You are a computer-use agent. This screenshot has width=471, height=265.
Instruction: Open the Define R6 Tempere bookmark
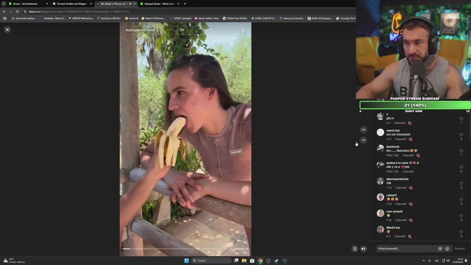(320, 18)
